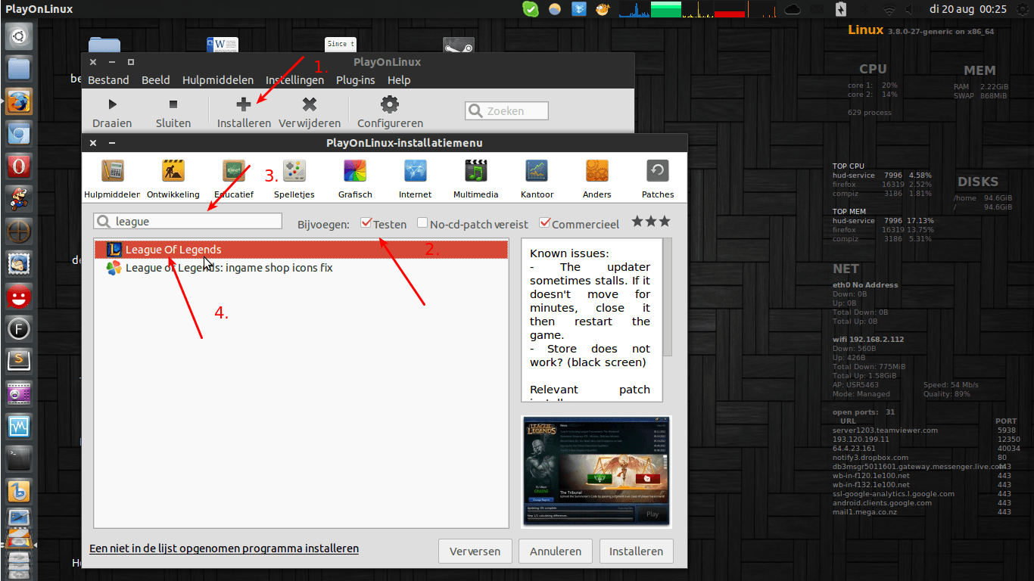The height and width of the screenshot is (581, 1034).
Task: Click the Installeren plus icon in toolbar
Action: (x=244, y=104)
